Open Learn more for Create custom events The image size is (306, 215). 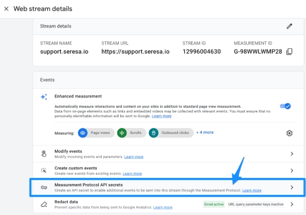tap(132, 174)
